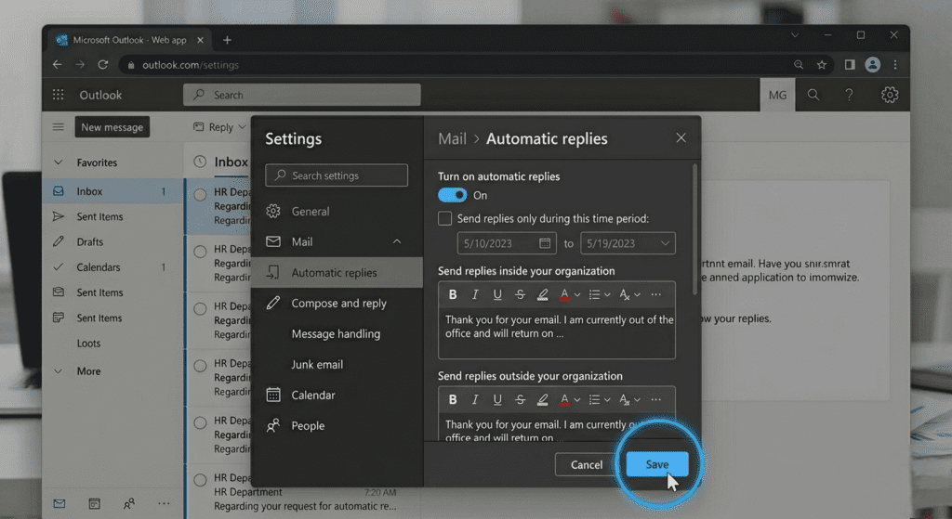Open the Outlook app launcher grid

[x=59, y=95]
